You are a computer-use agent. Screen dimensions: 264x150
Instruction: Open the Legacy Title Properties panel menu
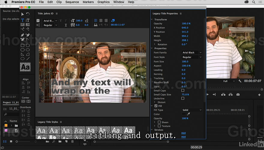click(x=181, y=14)
